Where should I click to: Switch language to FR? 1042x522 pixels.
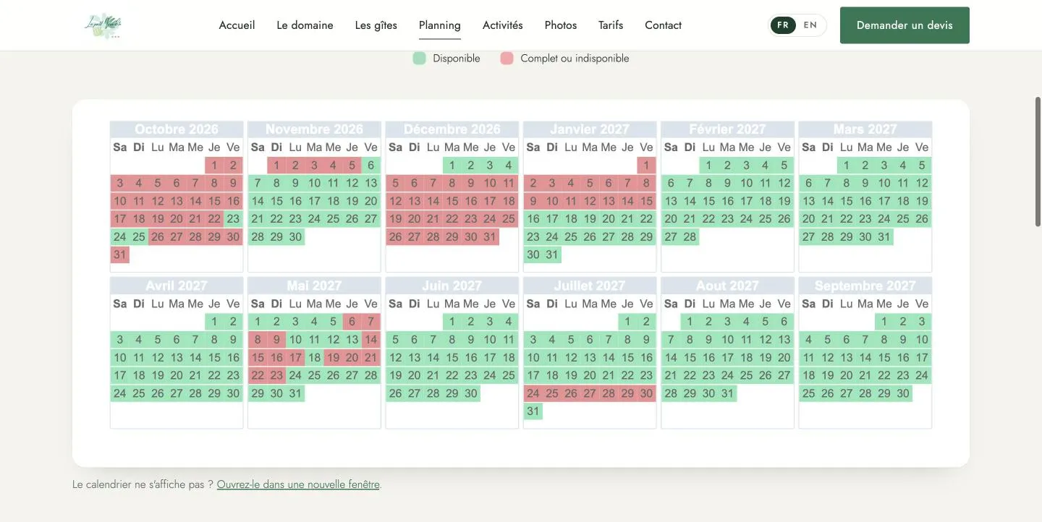pyautogui.click(x=783, y=25)
